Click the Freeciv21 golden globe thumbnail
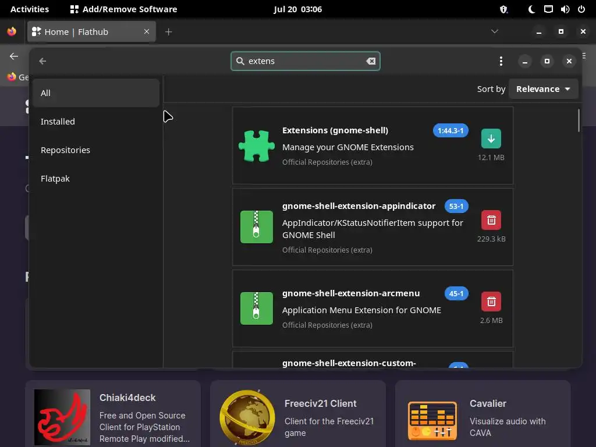This screenshot has height=447, width=596. (x=247, y=417)
